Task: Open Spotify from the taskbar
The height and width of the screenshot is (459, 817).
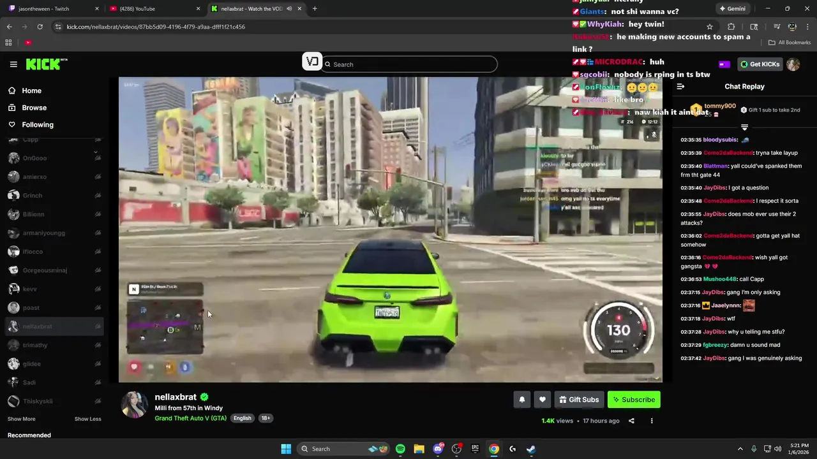Action: coord(400,449)
